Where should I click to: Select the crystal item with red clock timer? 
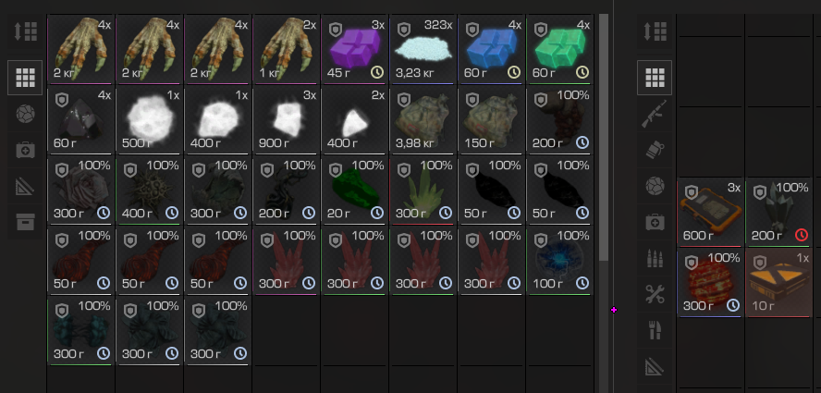[778, 213]
